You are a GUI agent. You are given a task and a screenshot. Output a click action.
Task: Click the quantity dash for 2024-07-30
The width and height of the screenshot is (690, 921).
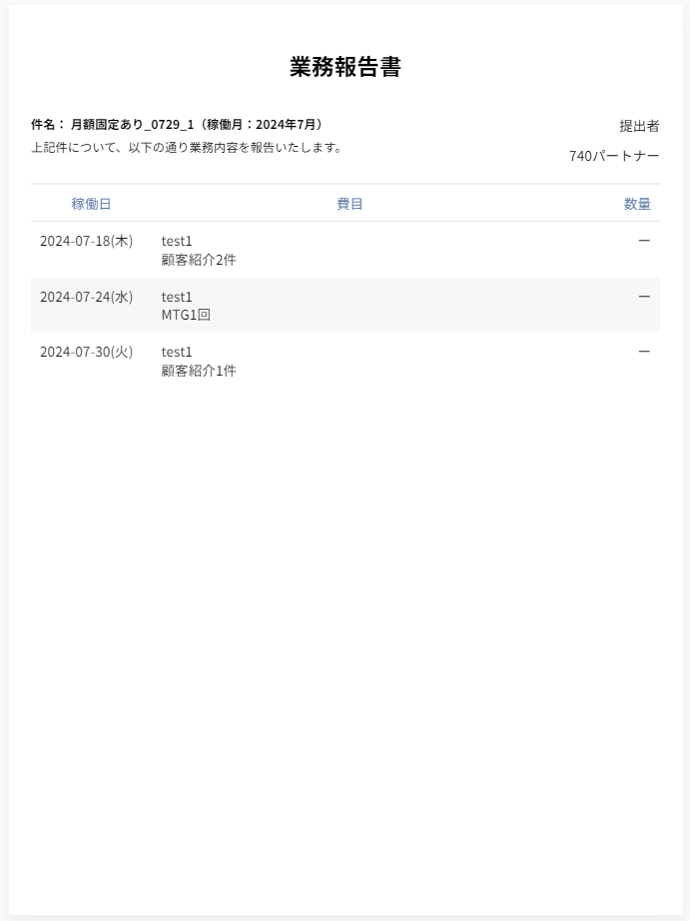point(644,352)
